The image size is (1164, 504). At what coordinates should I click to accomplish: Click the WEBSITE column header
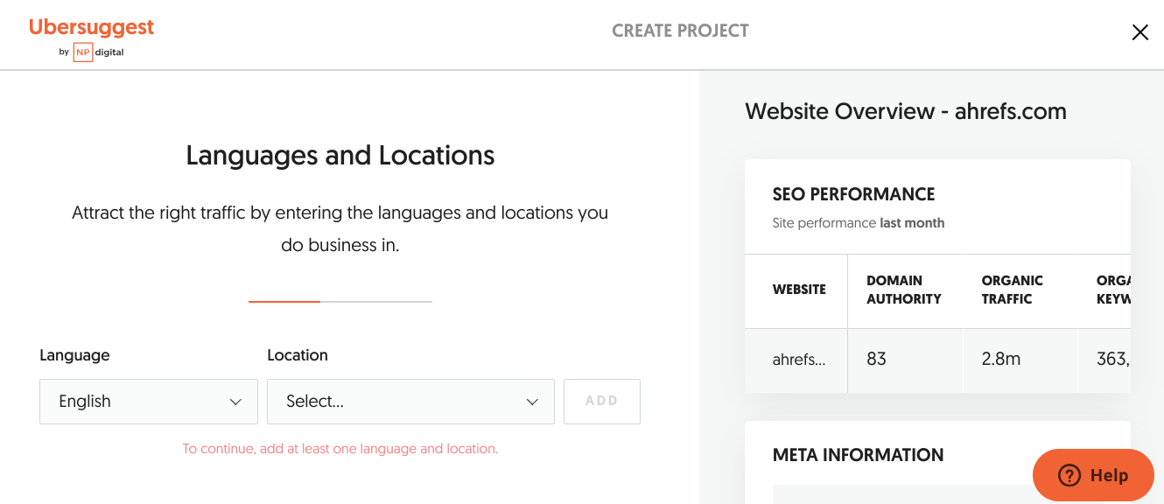(x=799, y=290)
